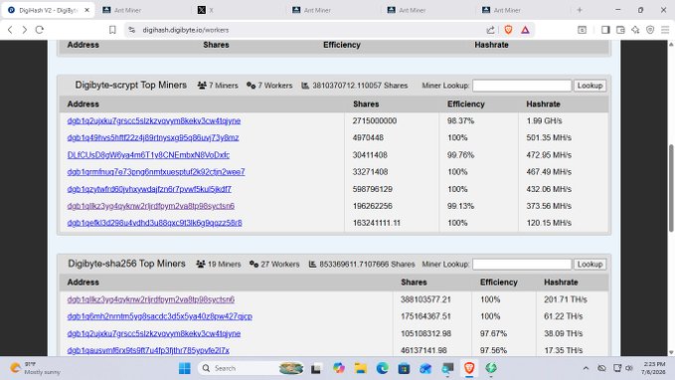Select the 1.99 GH/s hashrate value
The image size is (675, 380).
coord(544,121)
